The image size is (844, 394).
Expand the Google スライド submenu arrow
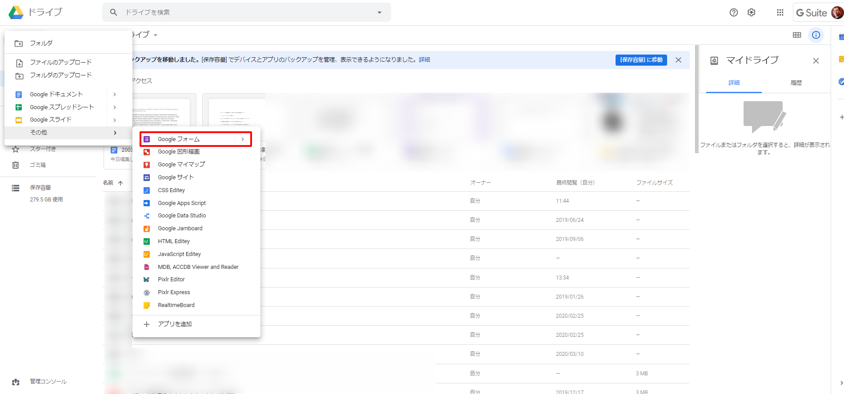click(115, 120)
